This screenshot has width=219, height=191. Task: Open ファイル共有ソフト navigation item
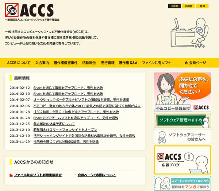click(x=156, y=63)
